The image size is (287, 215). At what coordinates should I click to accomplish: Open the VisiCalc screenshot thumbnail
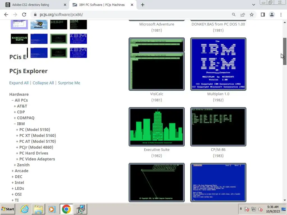[157, 64]
